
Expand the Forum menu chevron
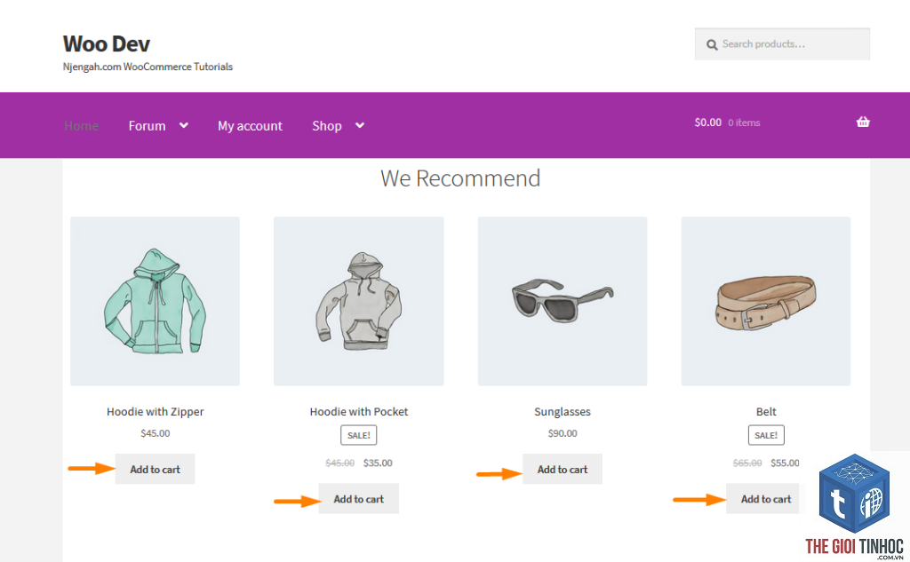tap(183, 125)
